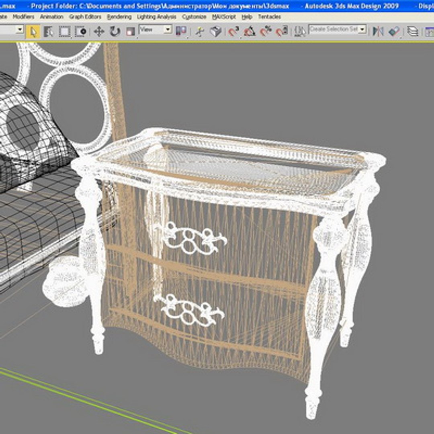Image resolution: width=434 pixels, height=434 pixels.
Task: Open the View reference coordinate dropdown
Action: click(156, 29)
